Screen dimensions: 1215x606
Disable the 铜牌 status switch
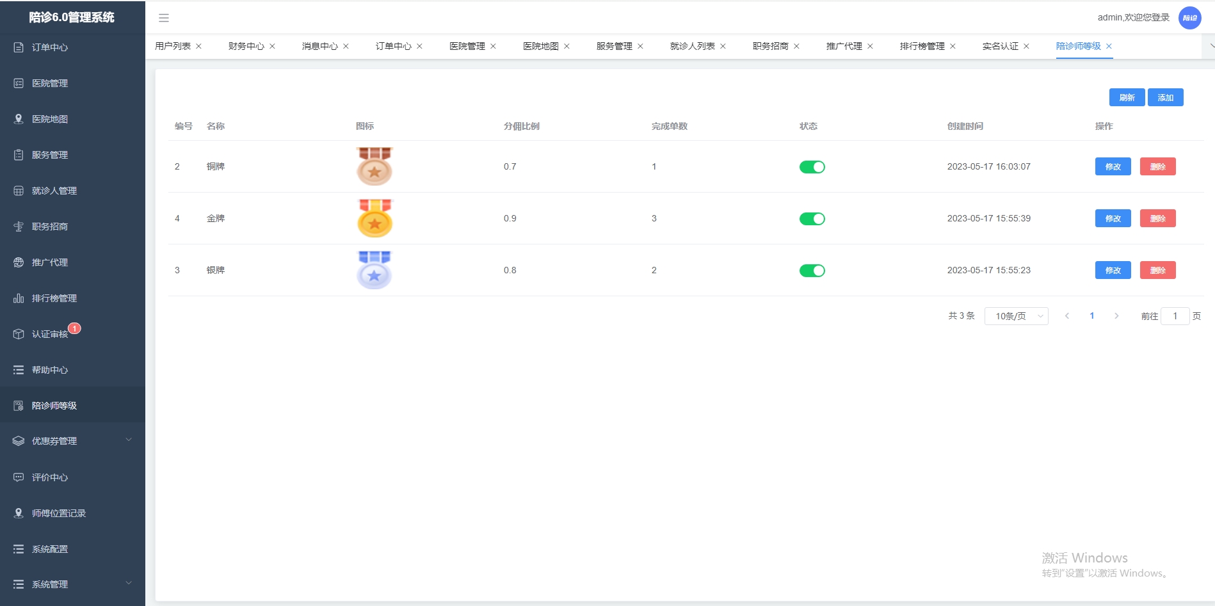click(812, 167)
